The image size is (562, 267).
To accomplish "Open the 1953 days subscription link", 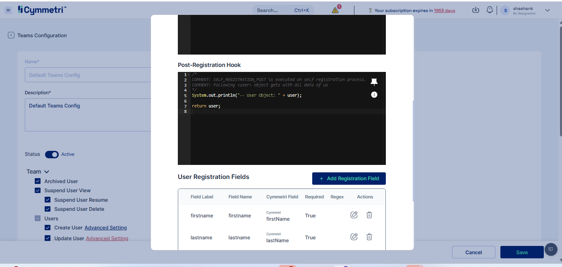I will pyautogui.click(x=445, y=10).
